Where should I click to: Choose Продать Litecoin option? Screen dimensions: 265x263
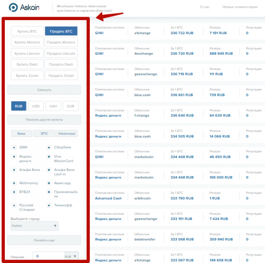pyautogui.click(x=61, y=53)
